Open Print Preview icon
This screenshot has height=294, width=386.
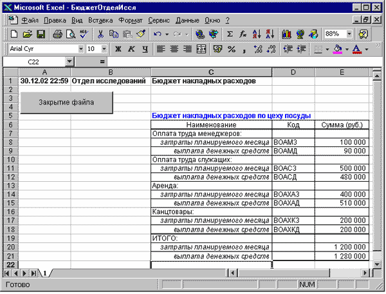pyautogui.click(x=71, y=34)
